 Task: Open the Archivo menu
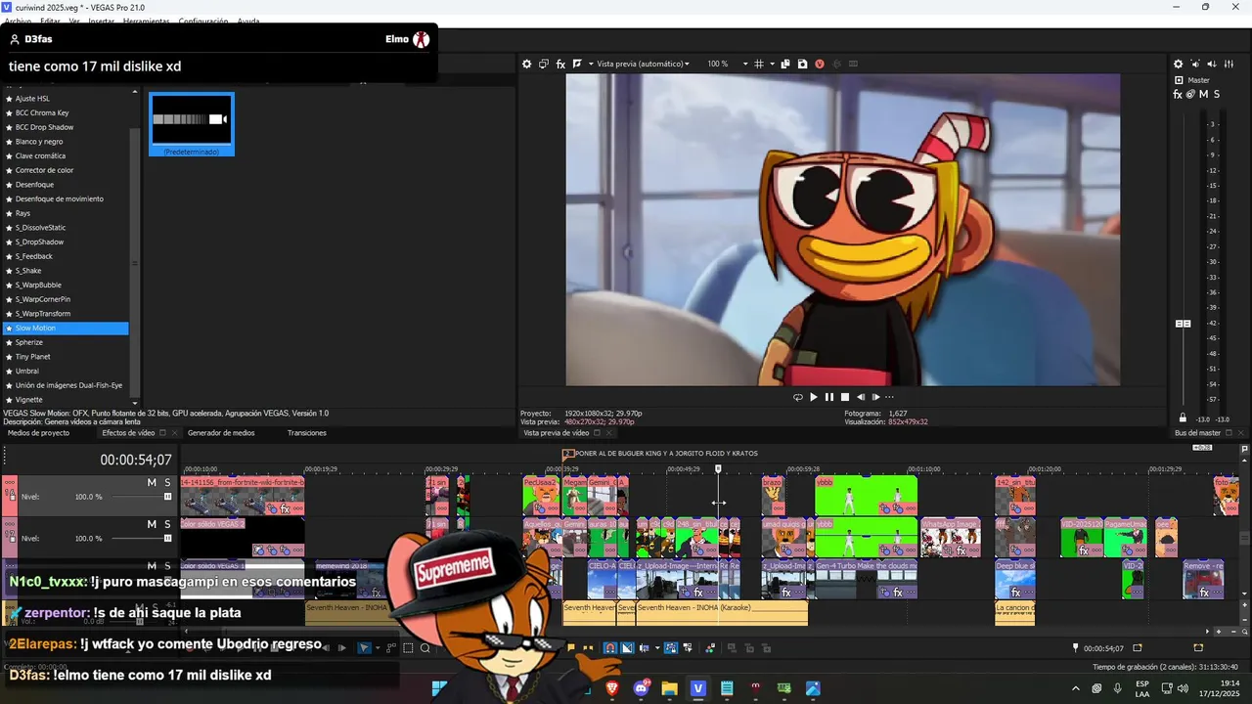[x=16, y=22]
